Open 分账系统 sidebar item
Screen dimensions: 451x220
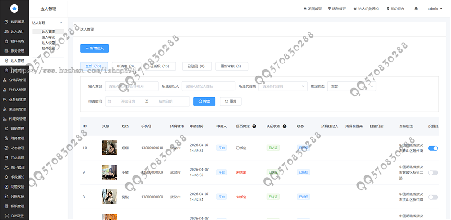point(14,197)
